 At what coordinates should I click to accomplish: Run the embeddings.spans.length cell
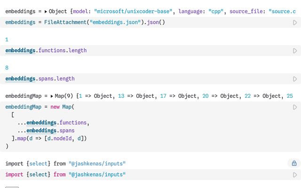[295, 79]
